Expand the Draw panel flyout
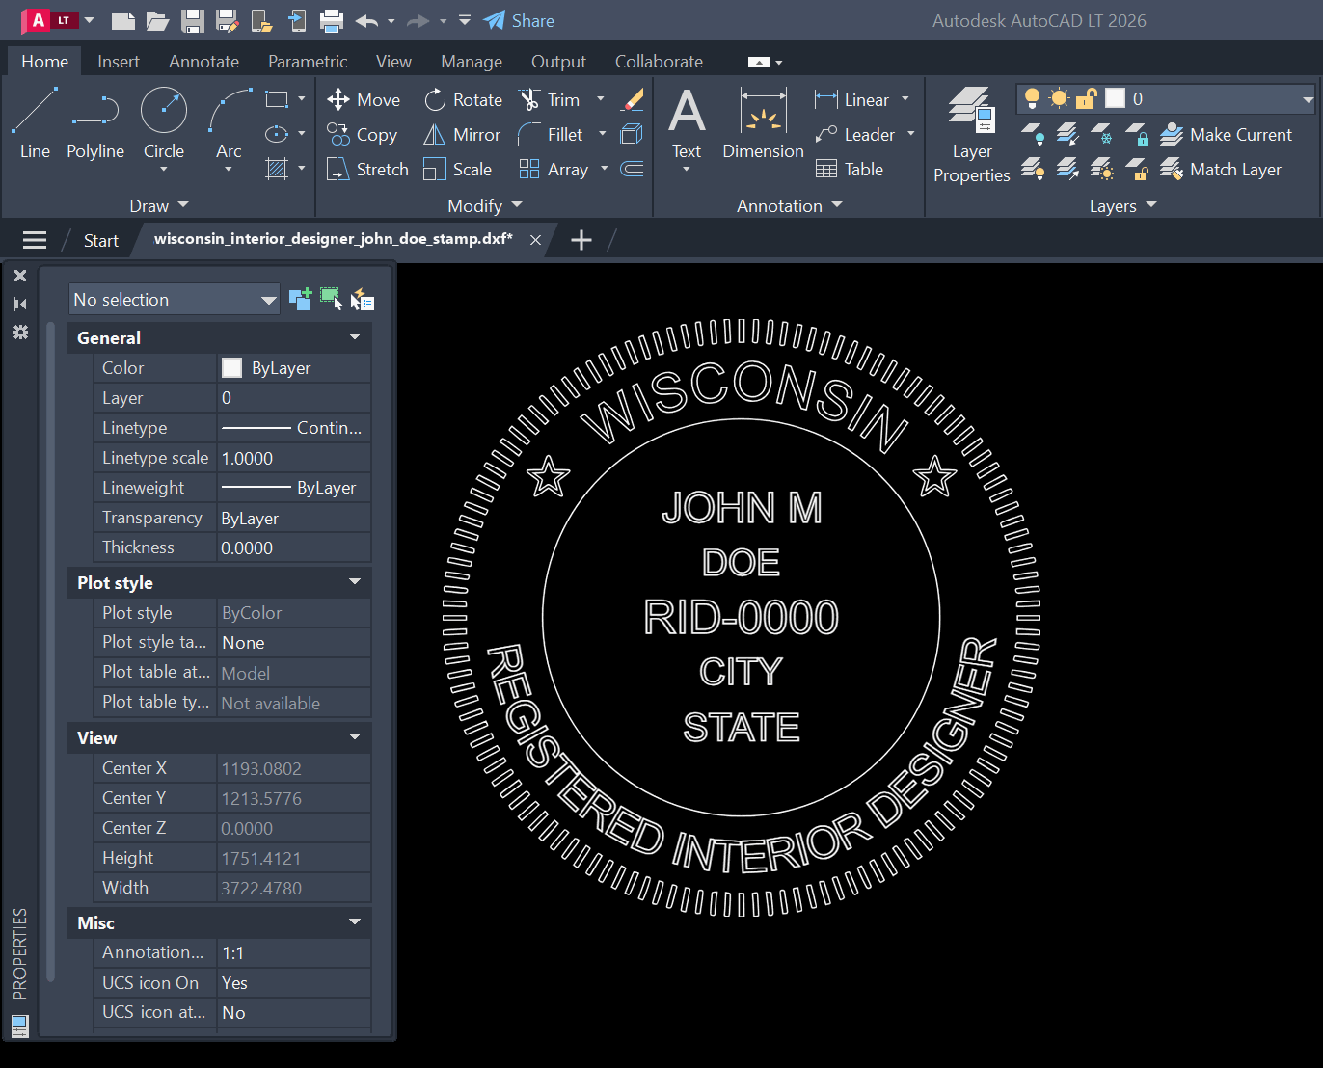1323x1068 pixels. point(159,205)
